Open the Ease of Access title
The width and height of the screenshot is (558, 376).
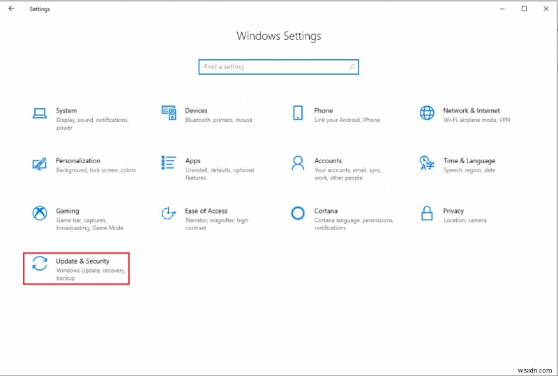(206, 211)
